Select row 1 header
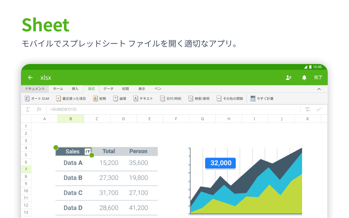349x218 pixels. pos(26,126)
